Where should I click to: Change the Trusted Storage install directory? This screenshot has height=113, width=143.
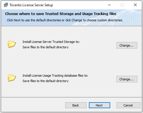(x=127, y=45)
